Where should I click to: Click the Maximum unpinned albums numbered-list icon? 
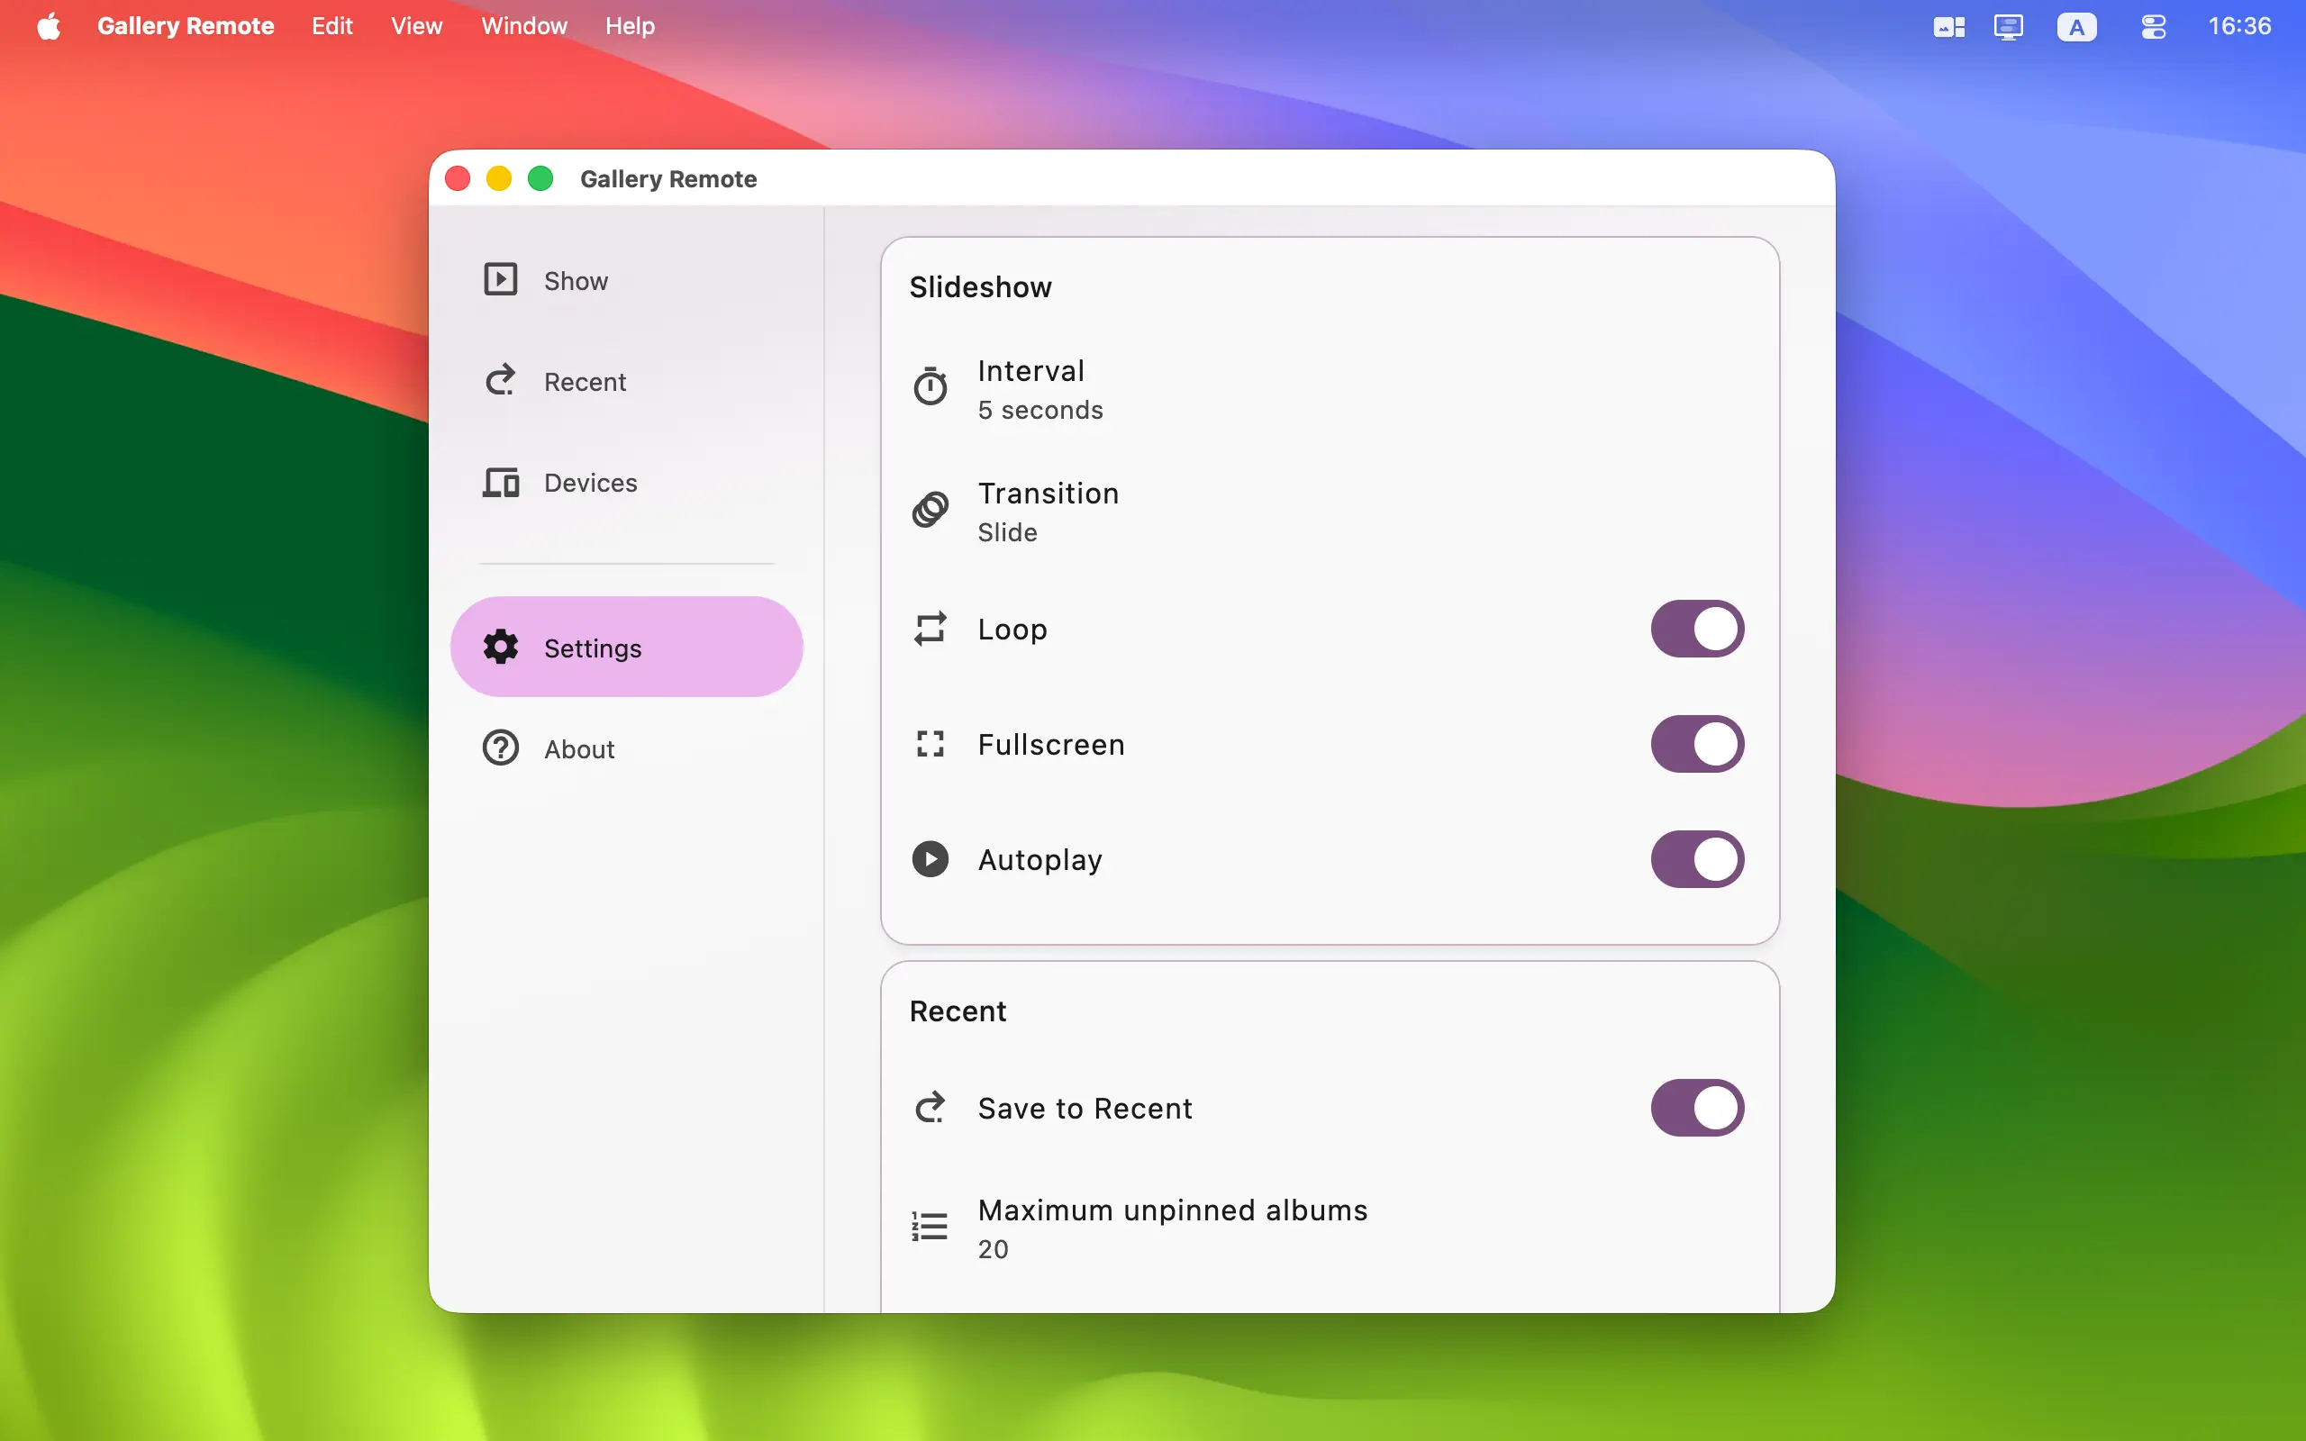coord(929,1226)
